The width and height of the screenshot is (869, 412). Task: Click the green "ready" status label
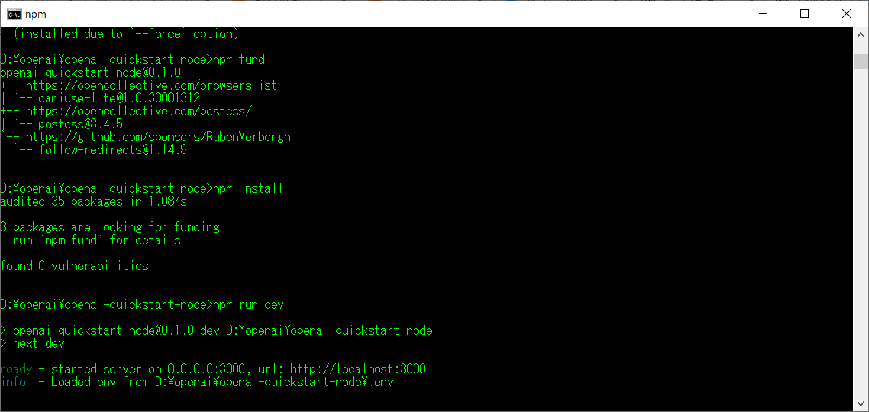tap(16, 369)
